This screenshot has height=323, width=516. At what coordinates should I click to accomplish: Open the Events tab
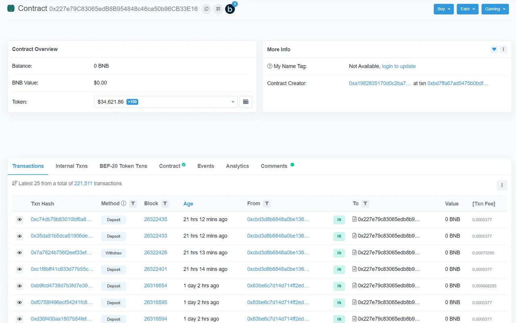[206, 166]
